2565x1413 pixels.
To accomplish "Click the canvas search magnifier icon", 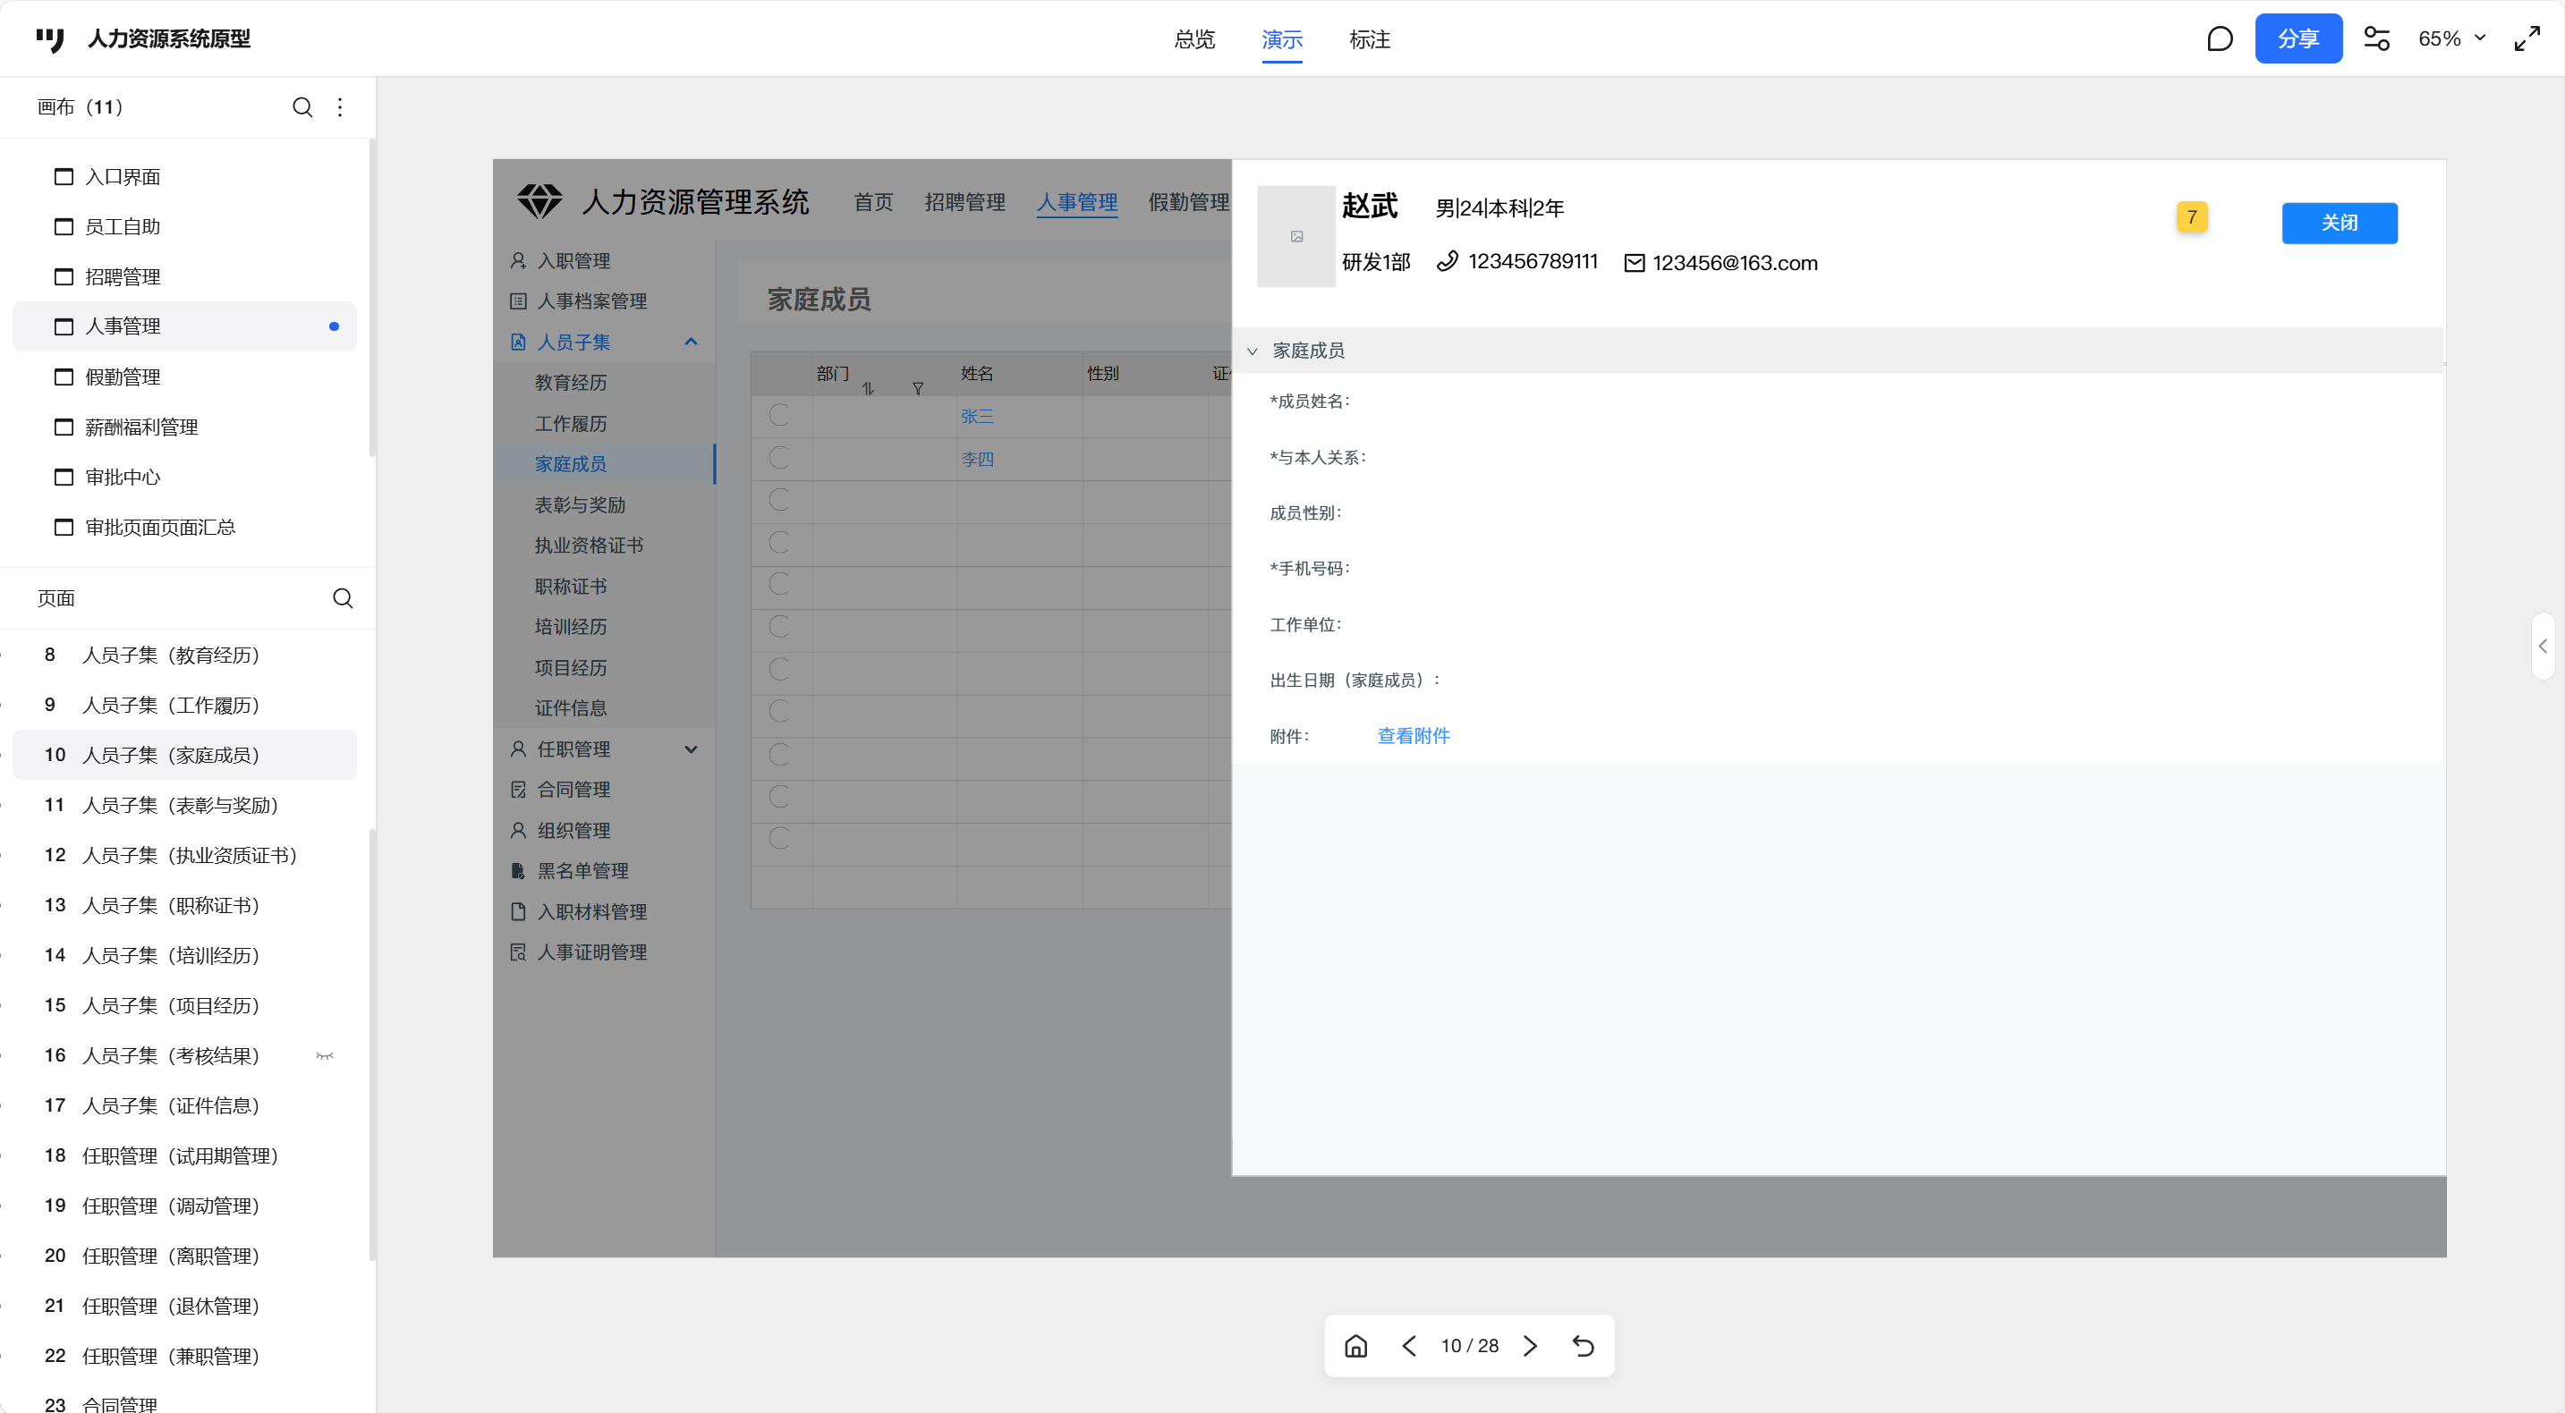I will click(x=302, y=106).
